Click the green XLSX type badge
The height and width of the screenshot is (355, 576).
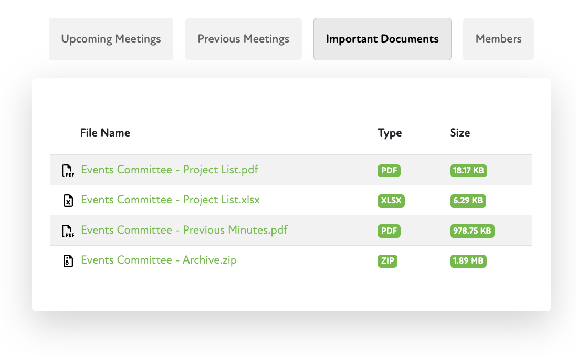click(x=391, y=201)
